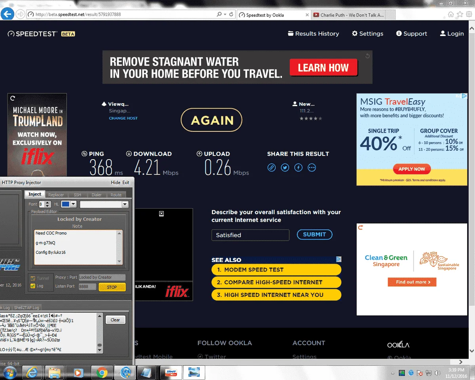Open Google Chrome from the taskbar
The width and height of the screenshot is (475, 380).
click(x=101, y=372)
